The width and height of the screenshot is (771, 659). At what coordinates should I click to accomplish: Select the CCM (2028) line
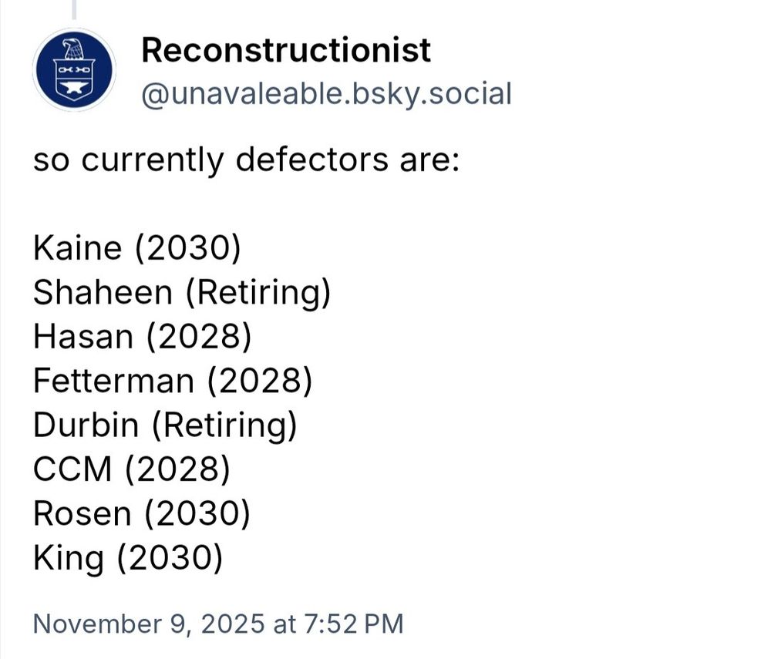131,470
